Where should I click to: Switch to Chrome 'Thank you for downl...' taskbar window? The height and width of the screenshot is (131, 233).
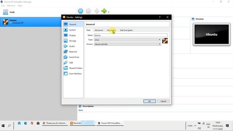pyautogui.click(x=55, y=123)
